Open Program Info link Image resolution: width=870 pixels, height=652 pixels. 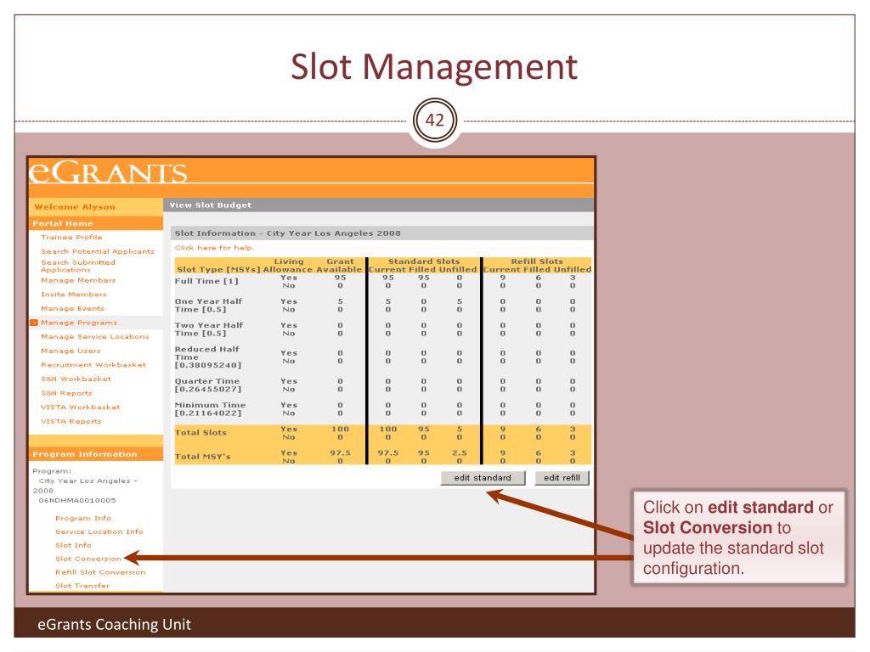(x=83, y=519)
